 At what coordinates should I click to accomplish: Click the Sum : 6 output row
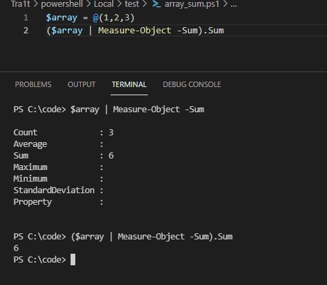[x=64, y=156]
